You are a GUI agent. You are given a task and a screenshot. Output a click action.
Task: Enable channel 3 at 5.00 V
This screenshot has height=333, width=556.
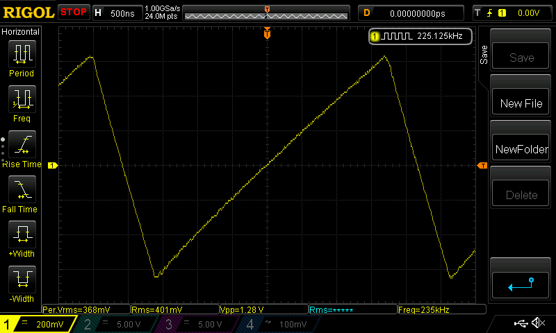pyautogui.click(x=194, y=324)
